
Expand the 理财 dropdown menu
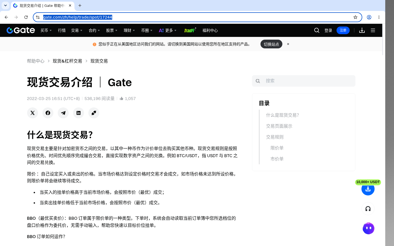[x=129, y=30]
